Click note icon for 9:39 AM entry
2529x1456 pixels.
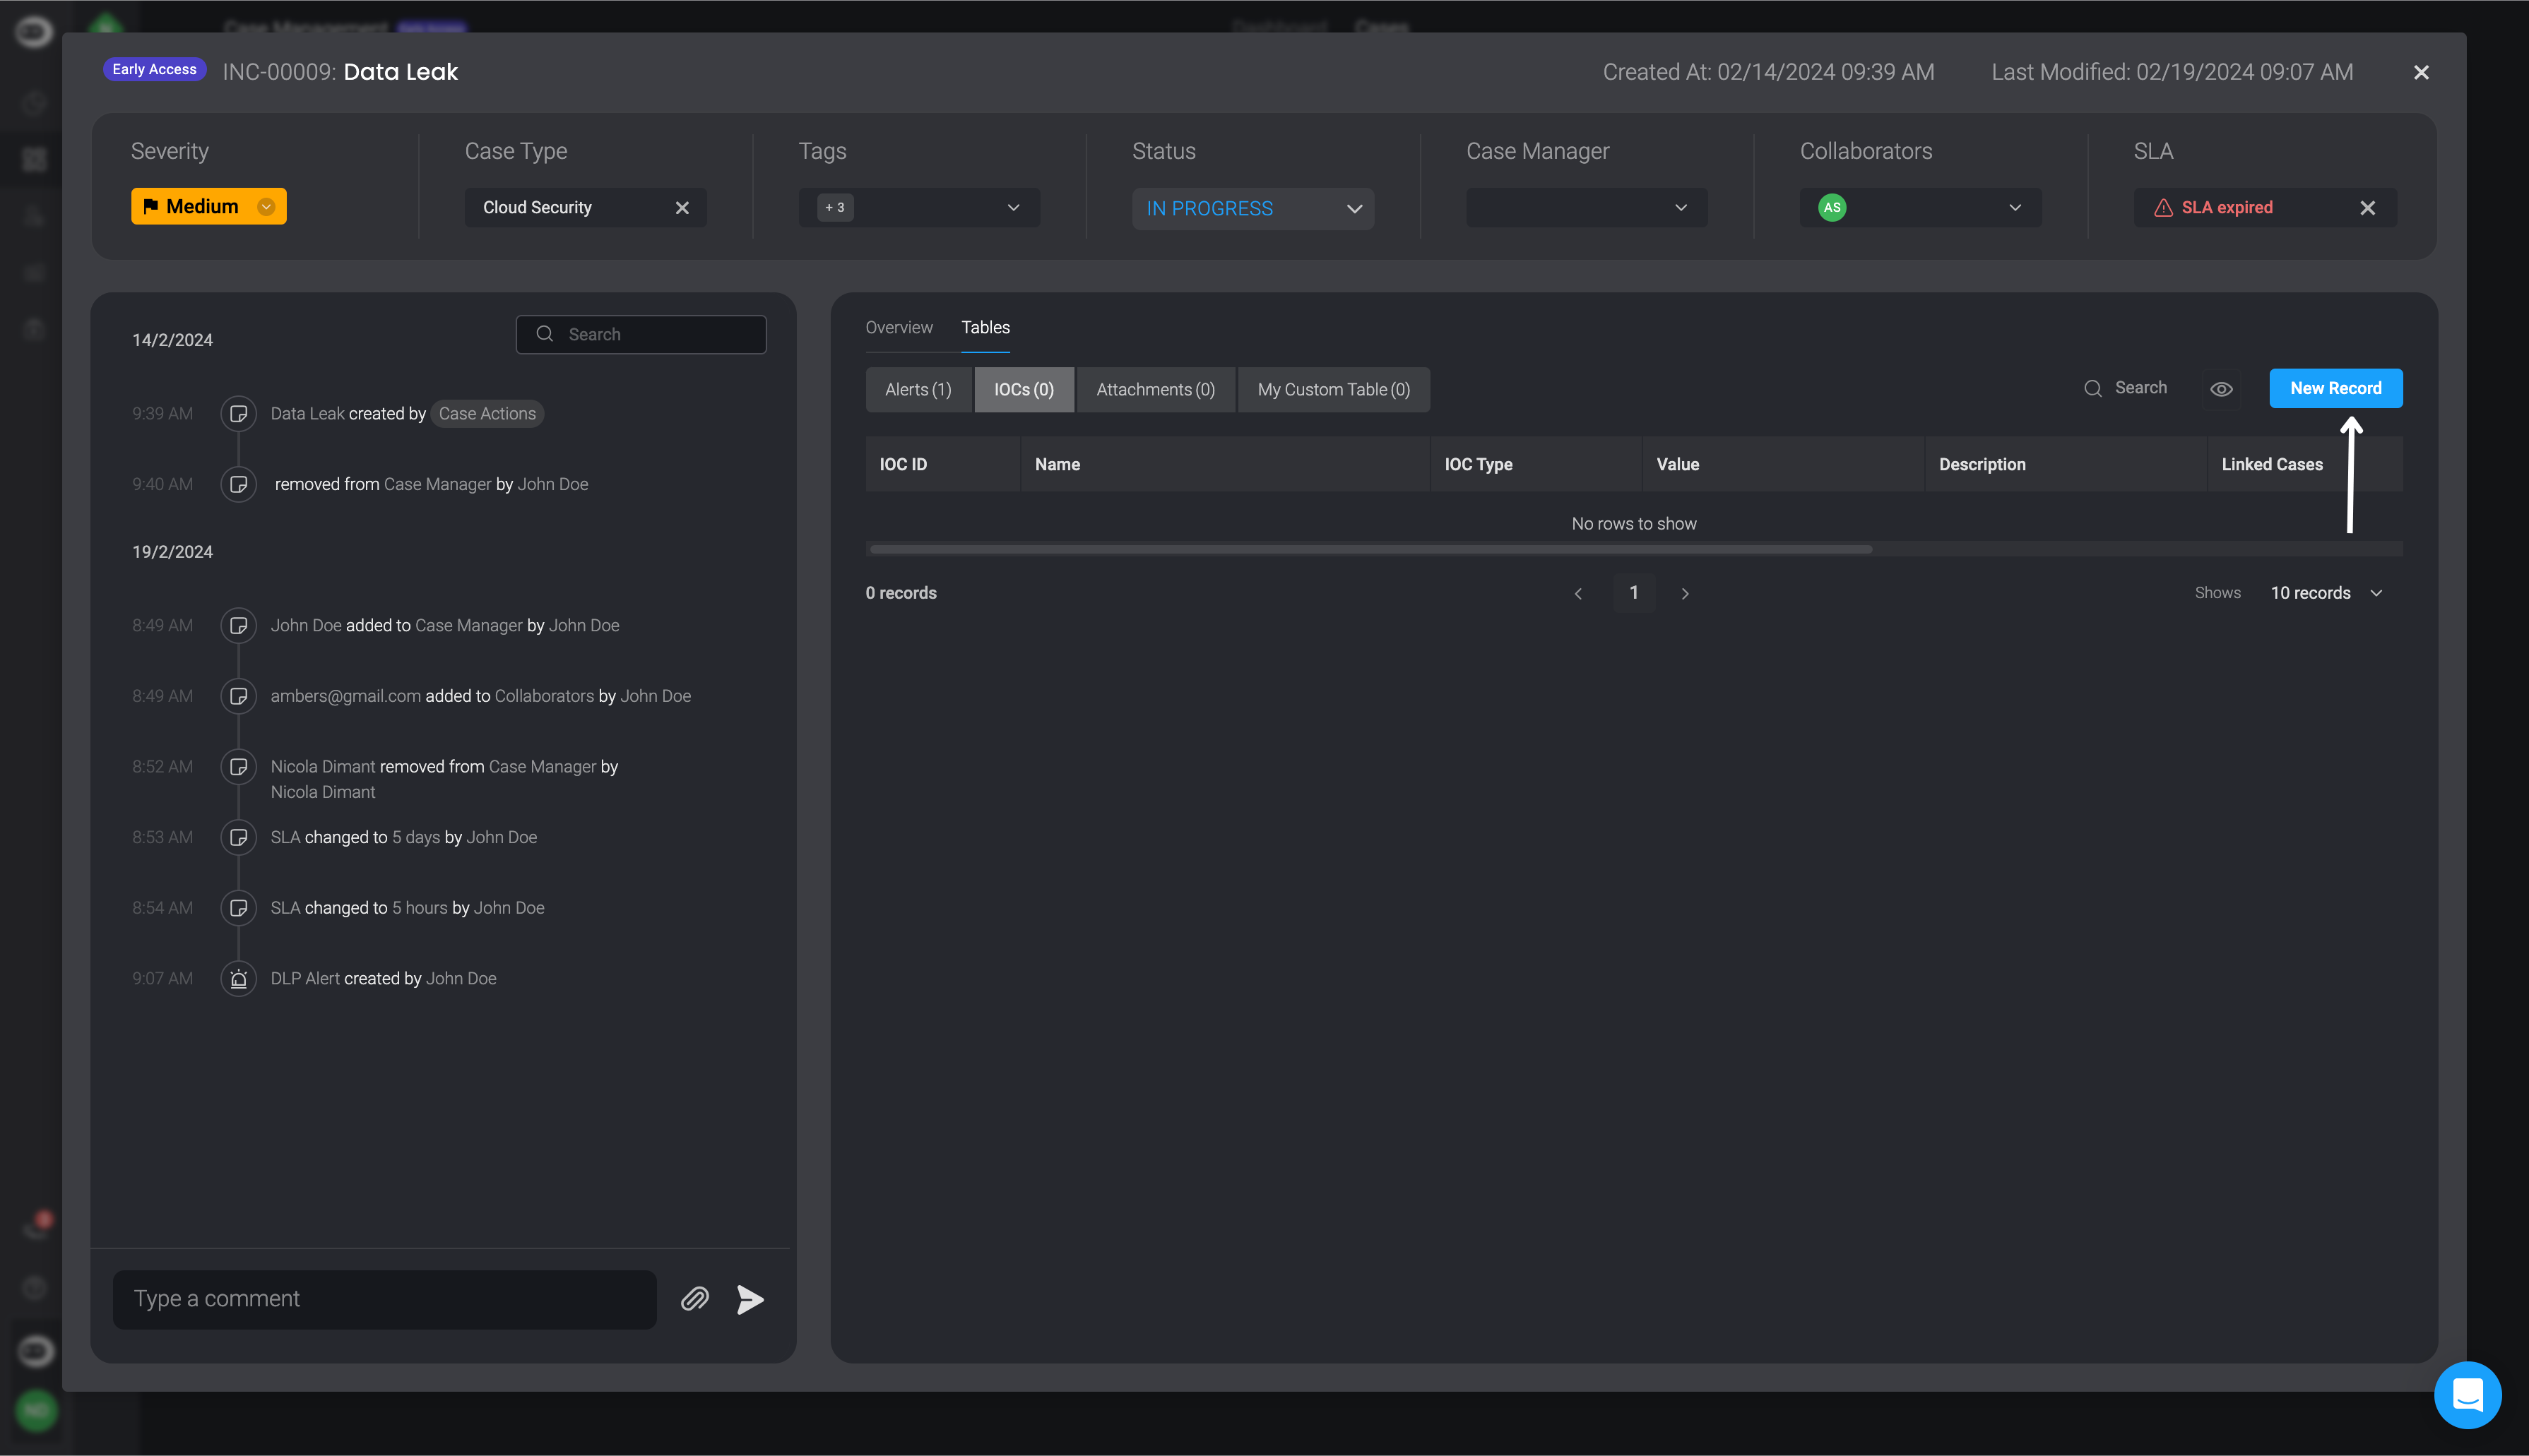tap(238, 414)
